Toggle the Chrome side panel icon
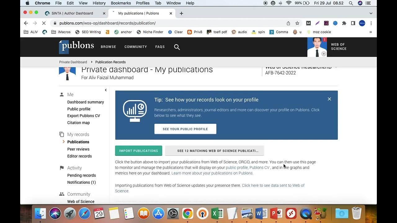Image resolution: width=397 pixels, height=223 pixels. (x=353, y=23)
